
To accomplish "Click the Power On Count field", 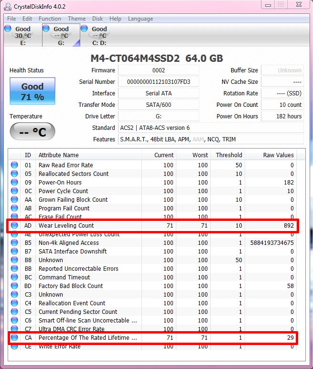I will click(282, 105).
